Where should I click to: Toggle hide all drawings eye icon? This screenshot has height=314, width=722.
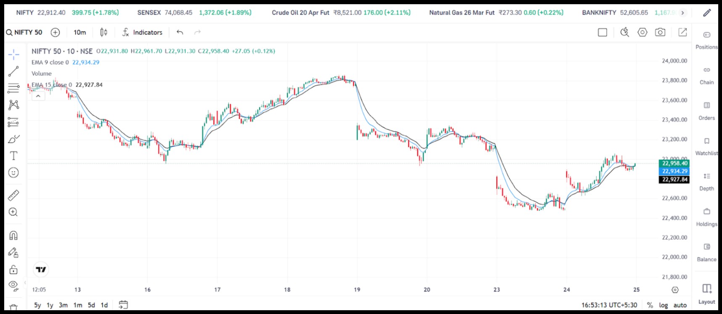click(x=13, y=286)
